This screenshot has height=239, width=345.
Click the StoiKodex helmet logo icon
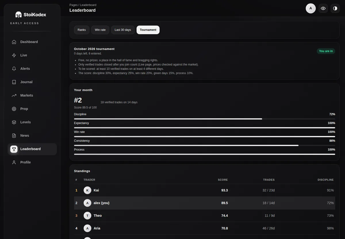coord(18,15)
